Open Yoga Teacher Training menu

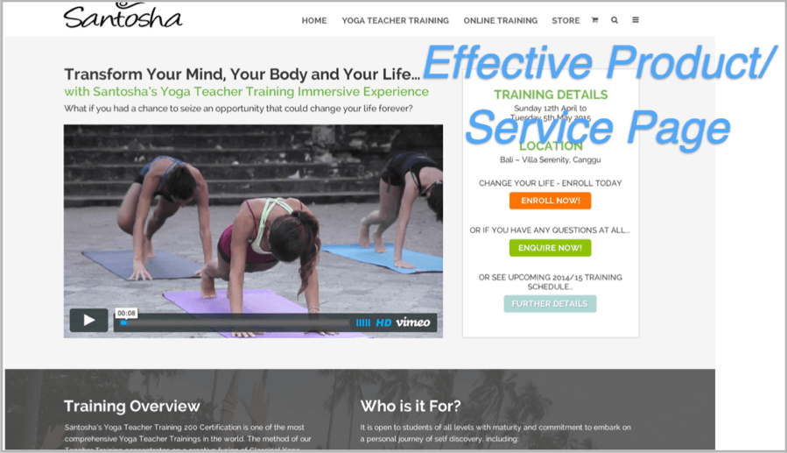tap(396, 21)
